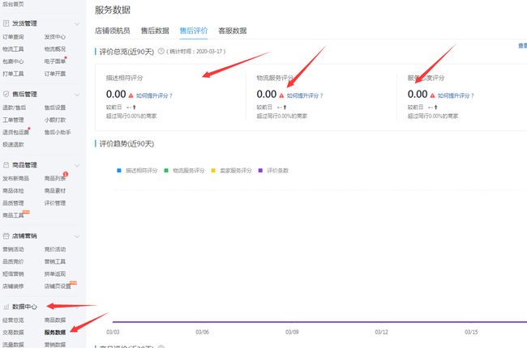Image resolution: width=527 pixels, height=348 pixels.
Task: Open 打单工具 in the sidebar
Action: point(13,74)
